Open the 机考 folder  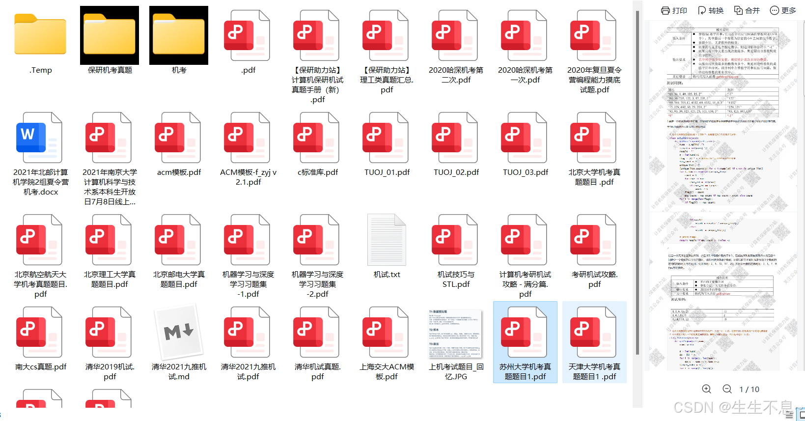[x=179, y=35]
